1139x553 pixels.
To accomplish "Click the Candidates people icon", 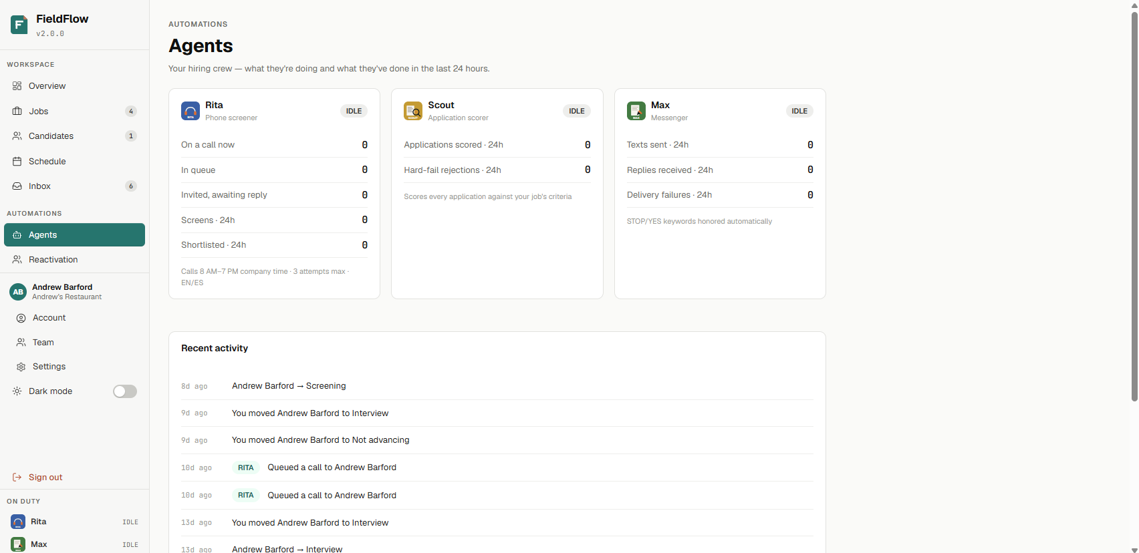I will pos(17,136).
